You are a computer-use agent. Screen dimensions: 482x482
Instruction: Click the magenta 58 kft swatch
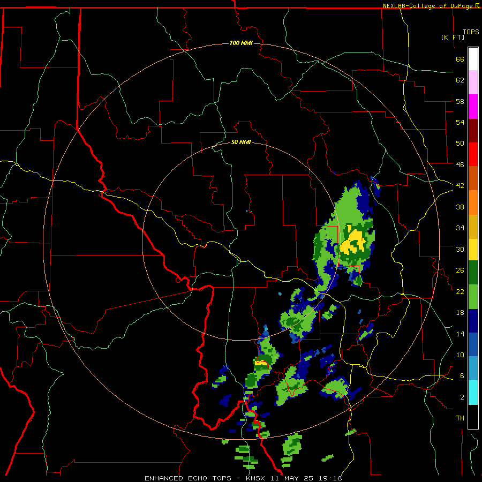click(473, 107)
